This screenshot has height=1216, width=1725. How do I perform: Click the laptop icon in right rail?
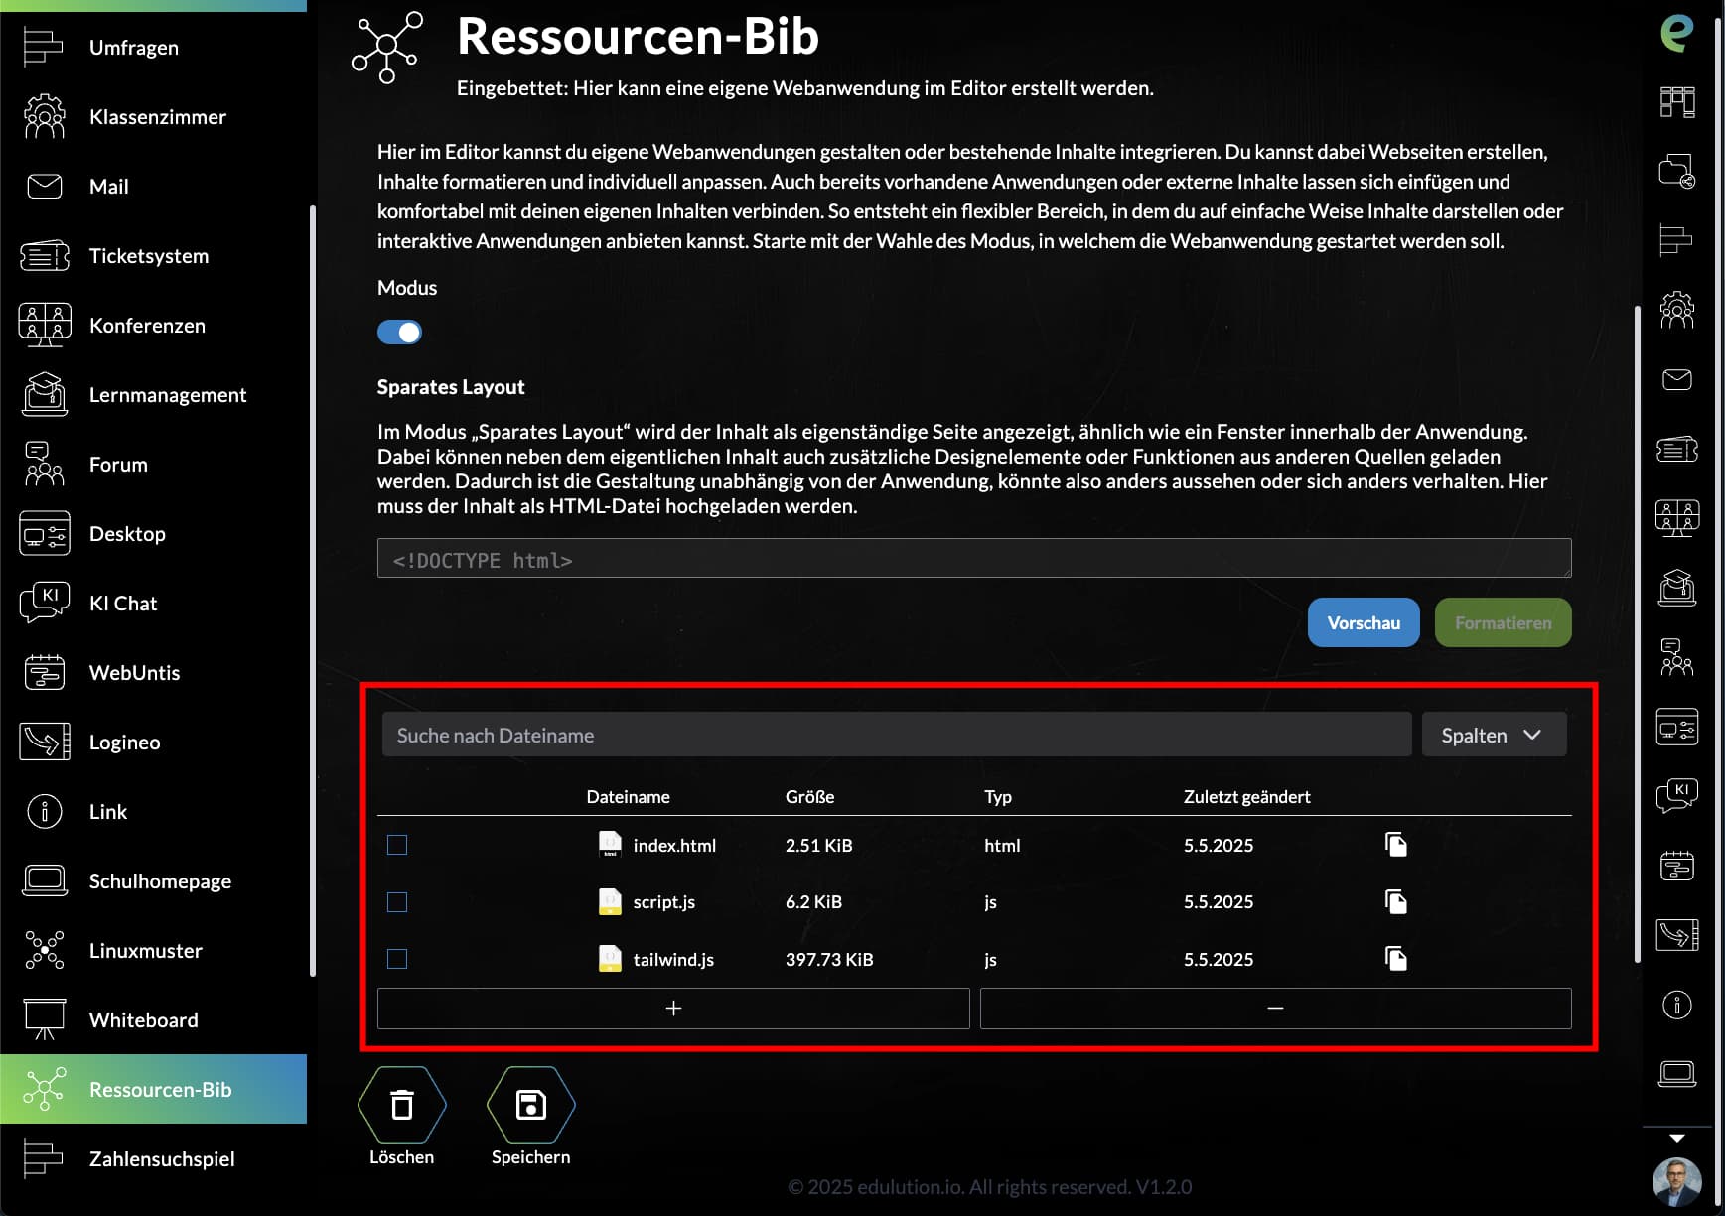tap(1676, 1074)
